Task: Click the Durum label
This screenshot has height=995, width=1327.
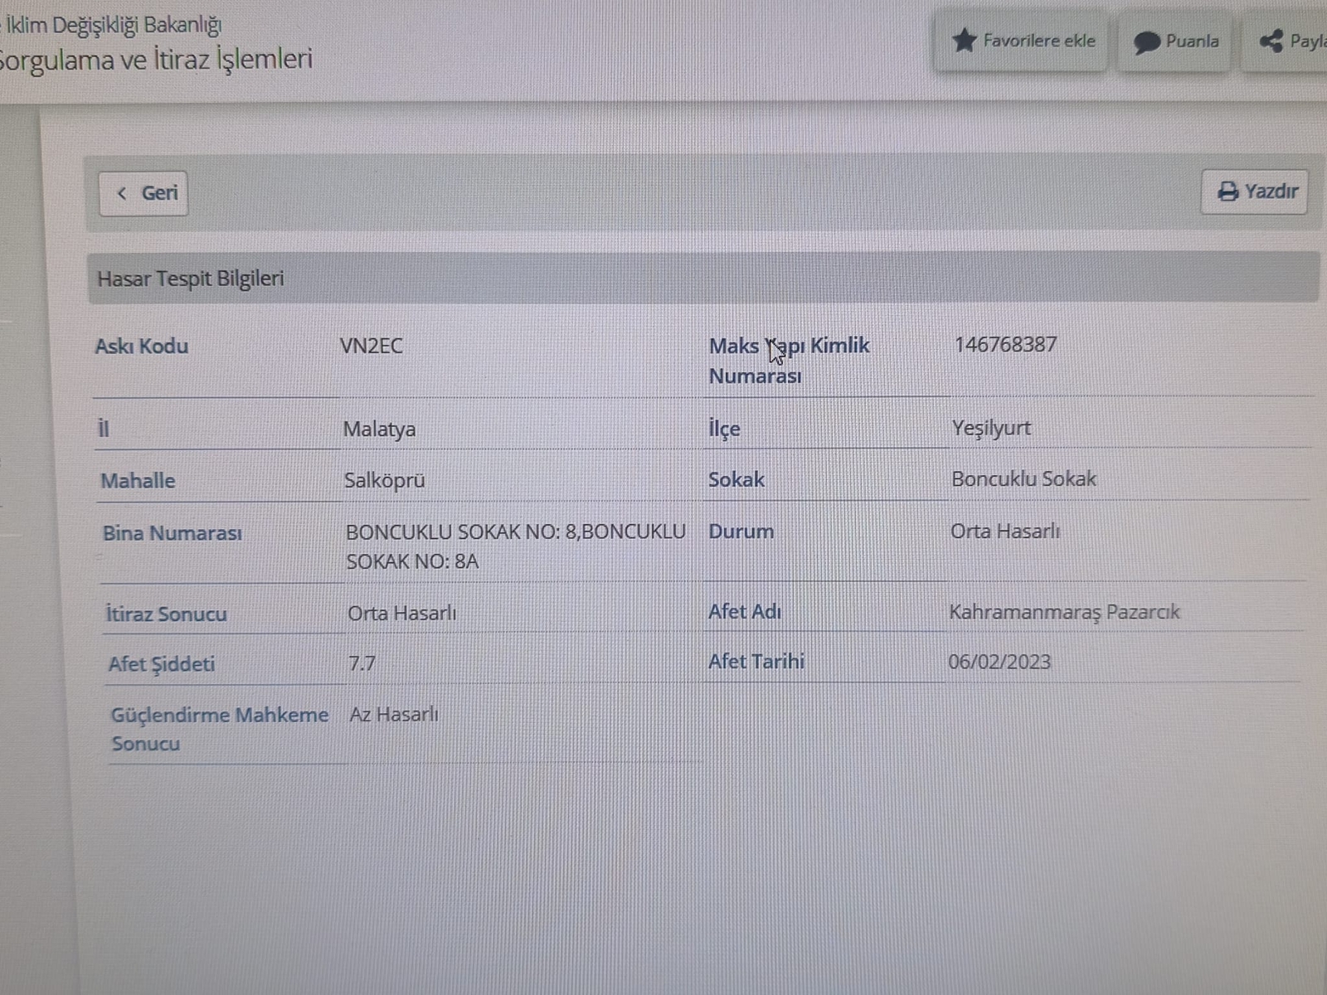Action: click(x=741, y=531)
